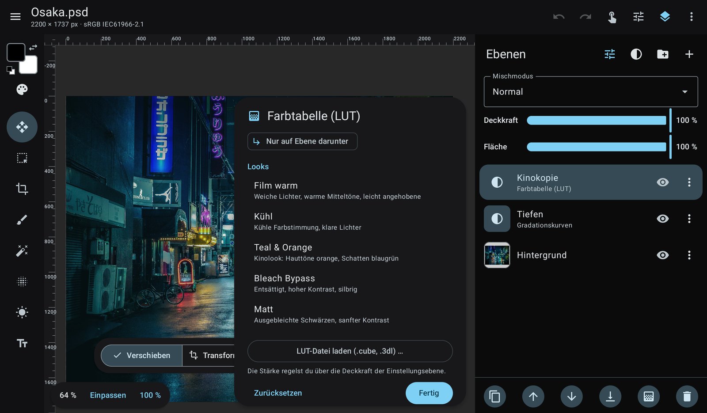Screen dimensions: 707x413
Task: Confirm with the Fertig button
Action: pyautogui.click(x=429, y=393)
